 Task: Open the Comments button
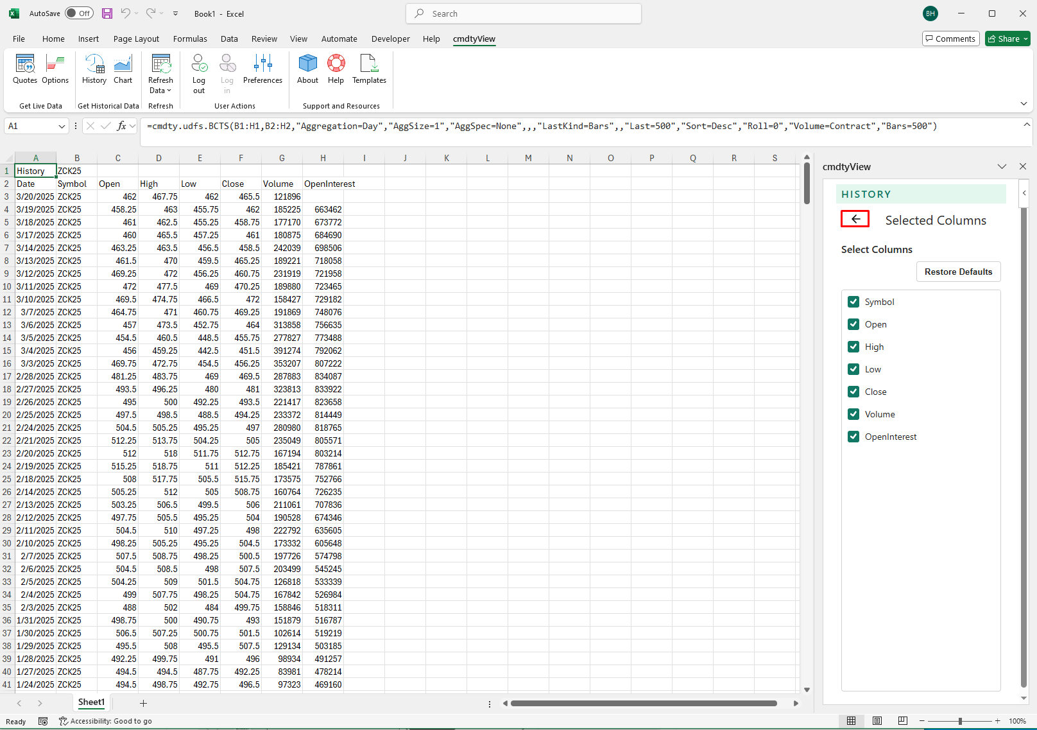click(950, 39)
